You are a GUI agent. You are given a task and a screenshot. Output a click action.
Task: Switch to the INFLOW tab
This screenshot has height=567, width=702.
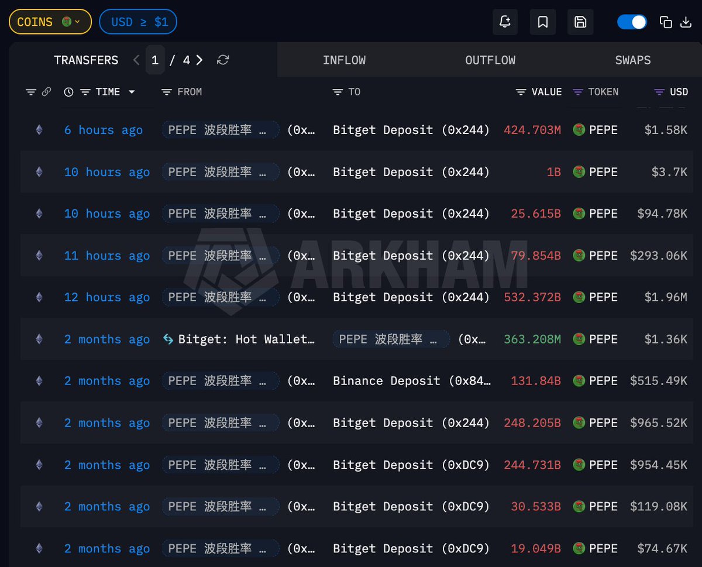click(344, 60)
